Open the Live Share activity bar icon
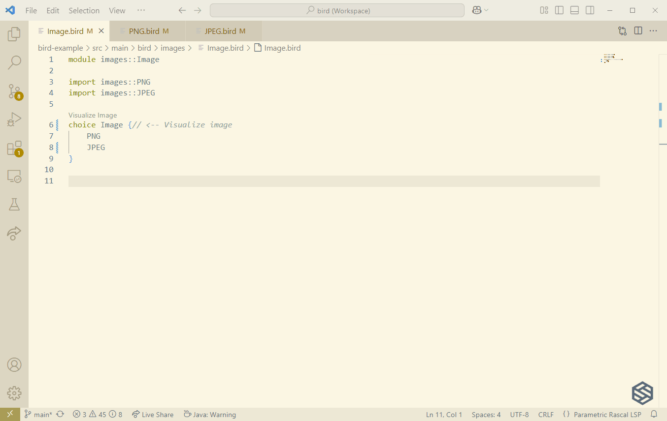667x421 pixels. [14, 233]
